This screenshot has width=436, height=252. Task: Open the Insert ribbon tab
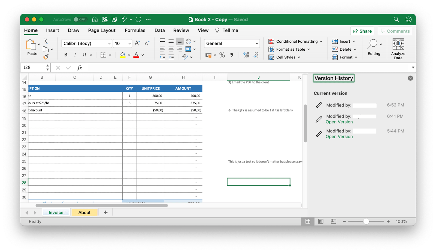click(x=53, y=30)
